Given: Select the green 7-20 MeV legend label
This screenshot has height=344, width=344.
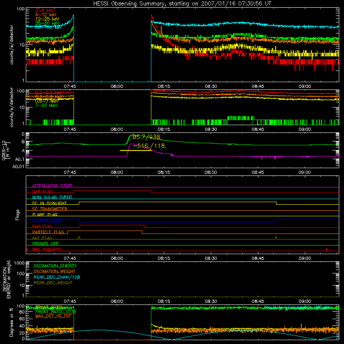Looking at the screenshot, I should (x=46, y=105).
